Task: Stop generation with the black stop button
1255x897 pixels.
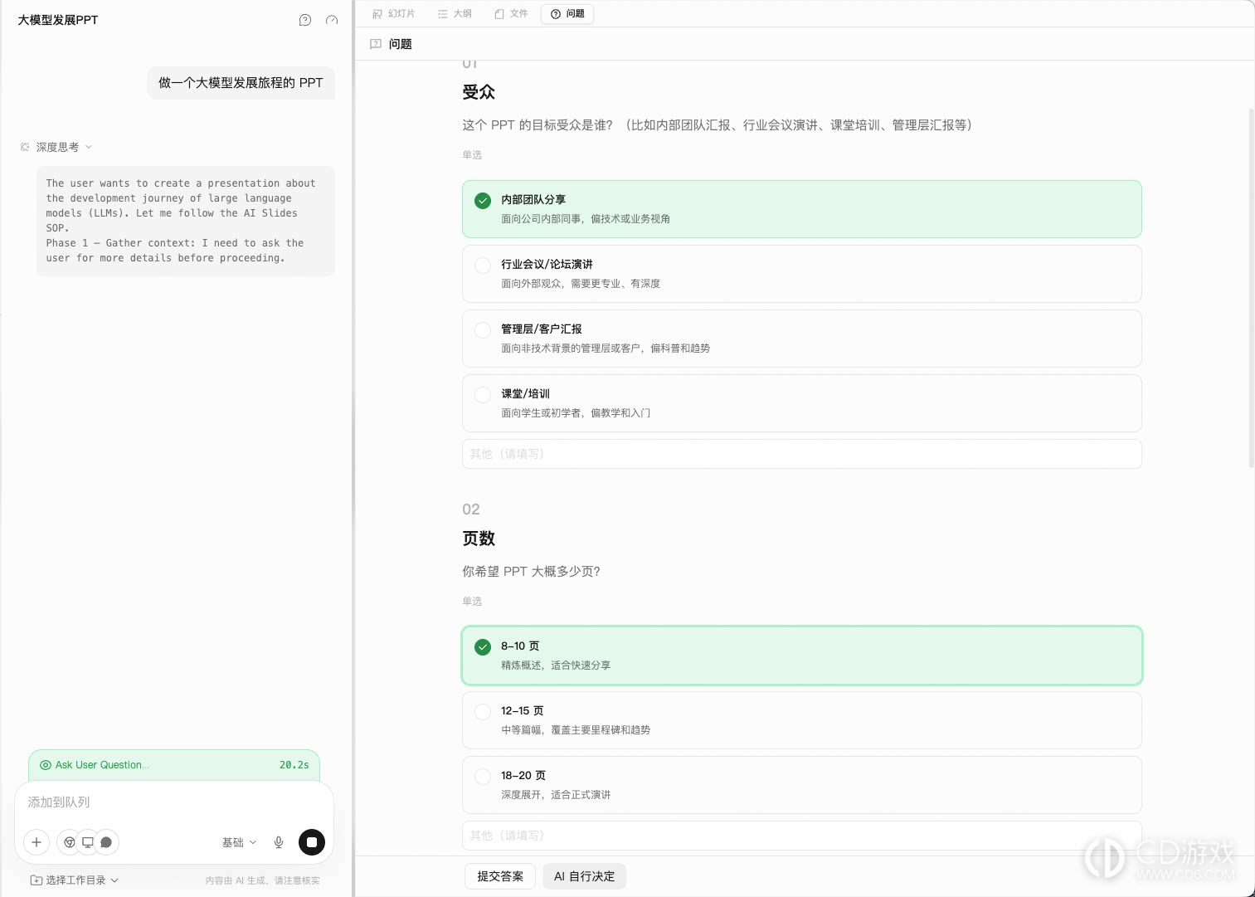Action: click(x=312, y=842)
